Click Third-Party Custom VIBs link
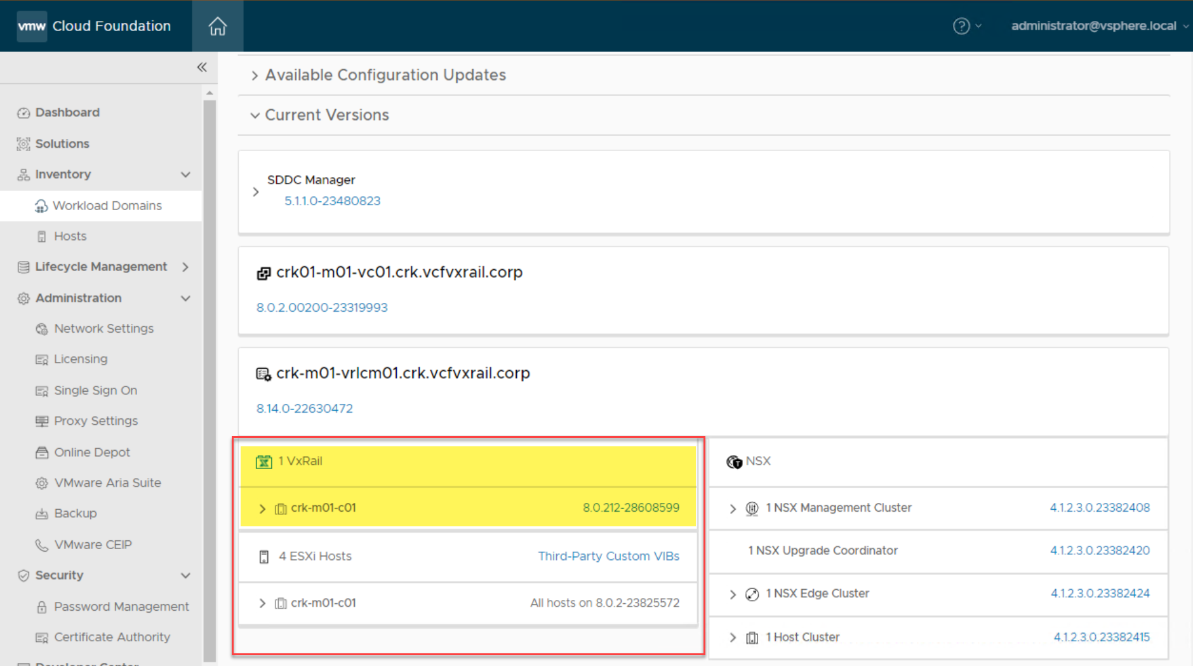This screenshot has width=1193, height=666. tap(608, 556)
